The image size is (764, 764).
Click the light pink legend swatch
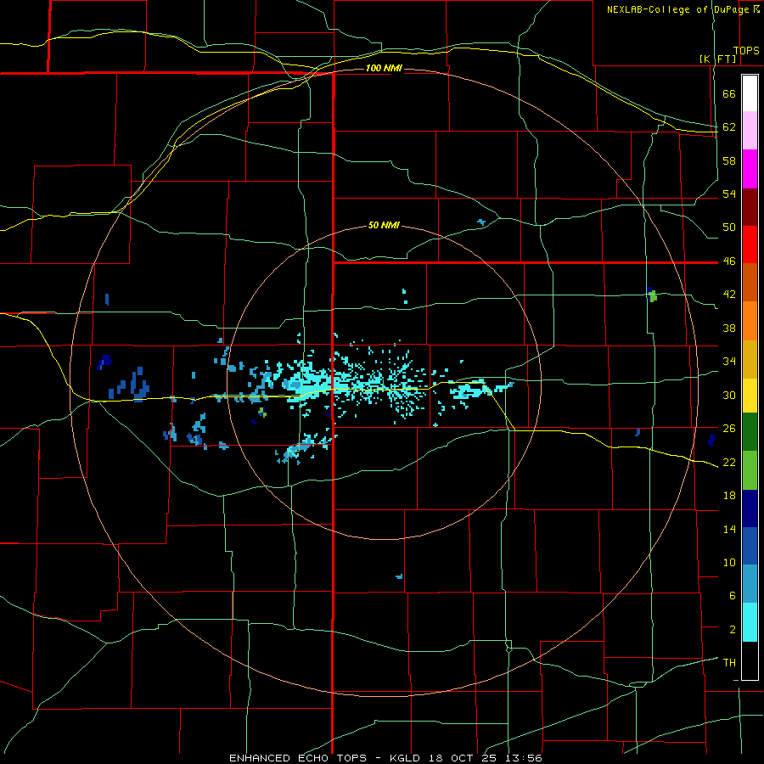tap(750, 131)
